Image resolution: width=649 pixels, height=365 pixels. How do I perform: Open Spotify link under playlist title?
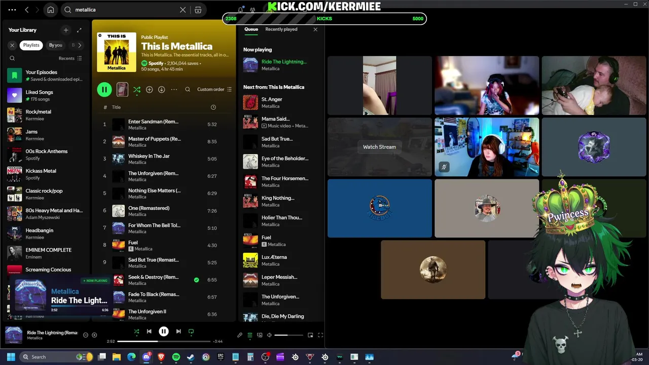tap(156, 63)
